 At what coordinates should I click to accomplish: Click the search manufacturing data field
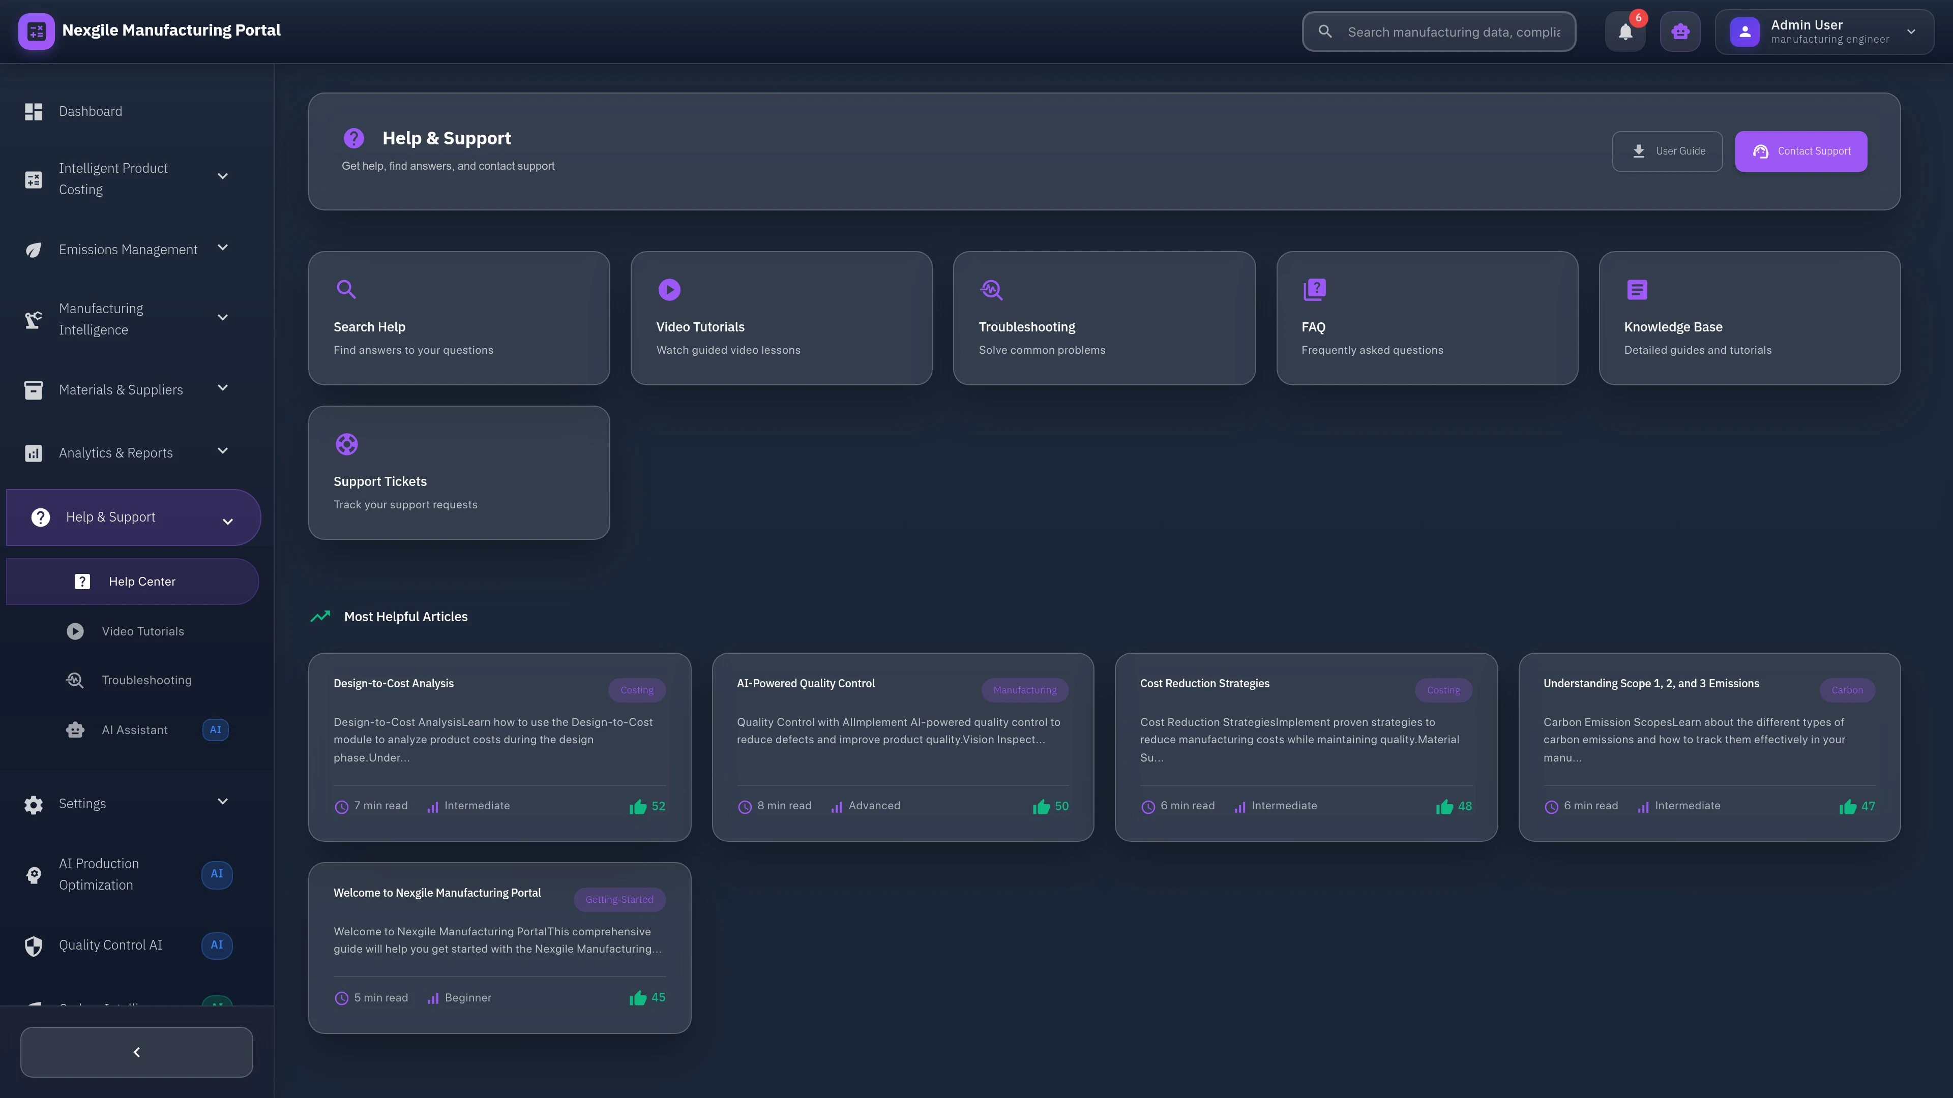click(x=1437, y=31)
